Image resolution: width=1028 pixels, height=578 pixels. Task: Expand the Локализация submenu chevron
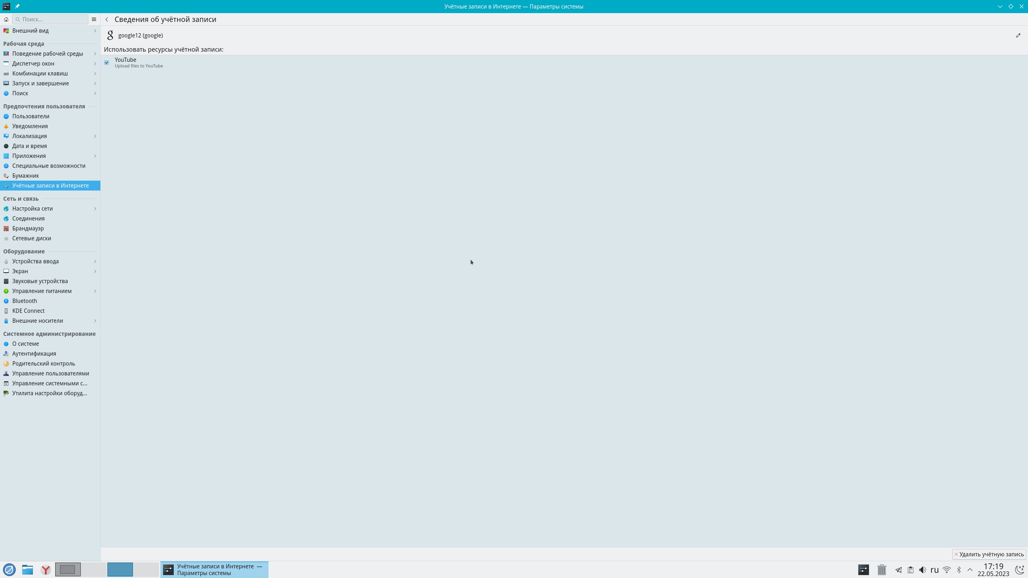point(95,136)
